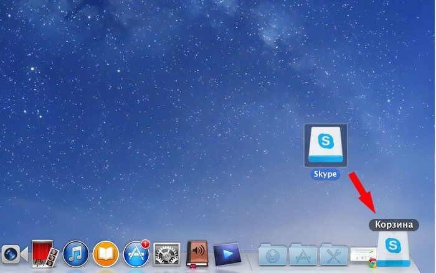Open the blue play-button video app
This screenshot has height=273, width=436.
coord(227,254)
